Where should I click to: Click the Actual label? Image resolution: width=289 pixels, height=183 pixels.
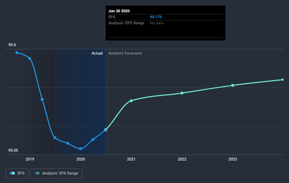[x=97, y=53]
